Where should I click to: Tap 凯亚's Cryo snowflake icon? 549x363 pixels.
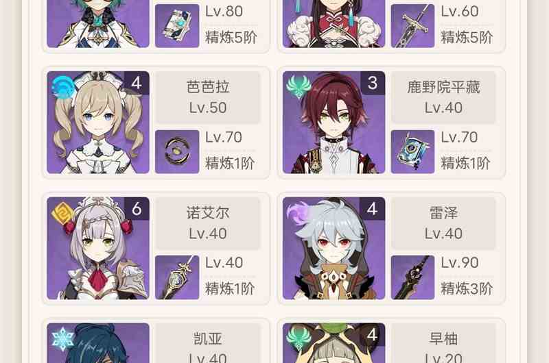tap(62, 339)
